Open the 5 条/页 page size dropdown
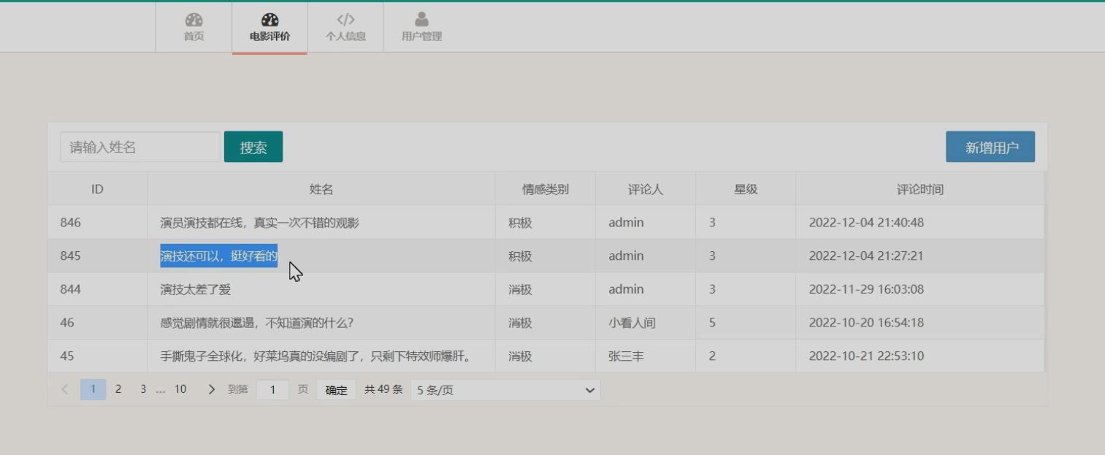This screenshot has width=1105, height=455. (x=505, y=390)
